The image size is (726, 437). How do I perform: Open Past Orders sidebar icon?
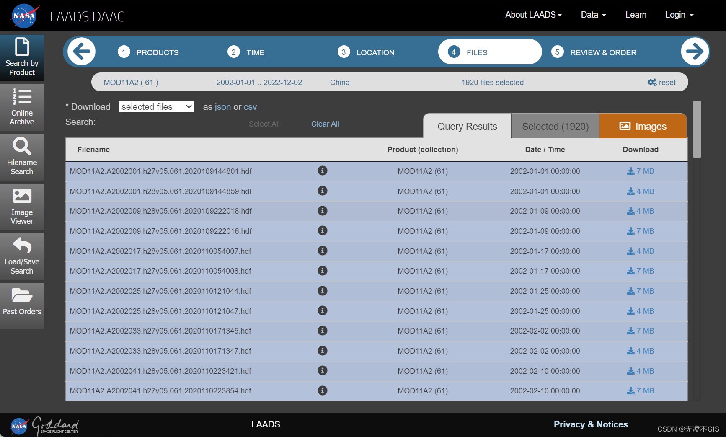coord(22,306)
